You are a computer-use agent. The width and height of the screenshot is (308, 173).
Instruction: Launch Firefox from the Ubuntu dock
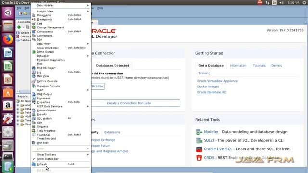tap(8, 39)
